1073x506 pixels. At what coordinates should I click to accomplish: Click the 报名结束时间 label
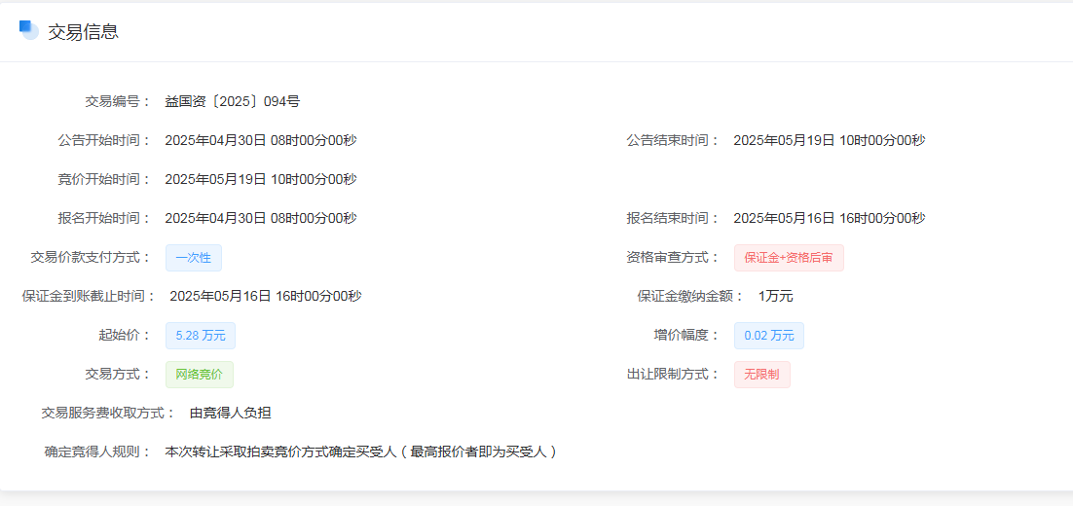click(x=674, y=219)
